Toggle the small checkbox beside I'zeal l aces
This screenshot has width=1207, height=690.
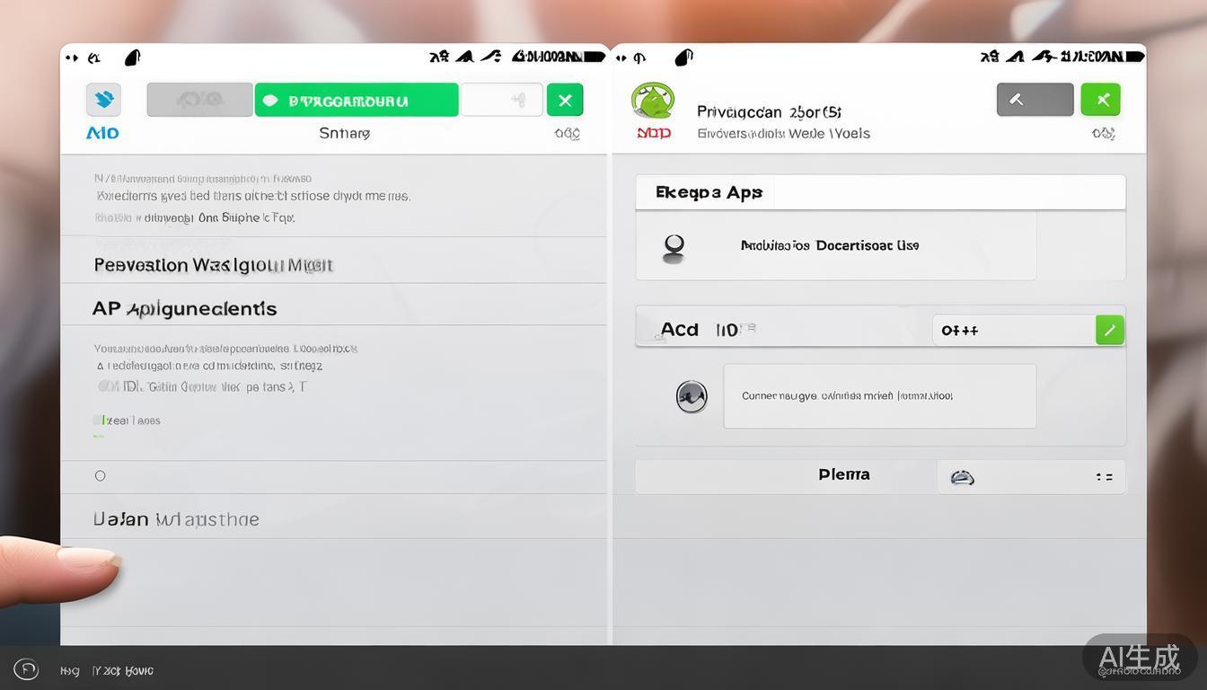(x=97, y=420)
